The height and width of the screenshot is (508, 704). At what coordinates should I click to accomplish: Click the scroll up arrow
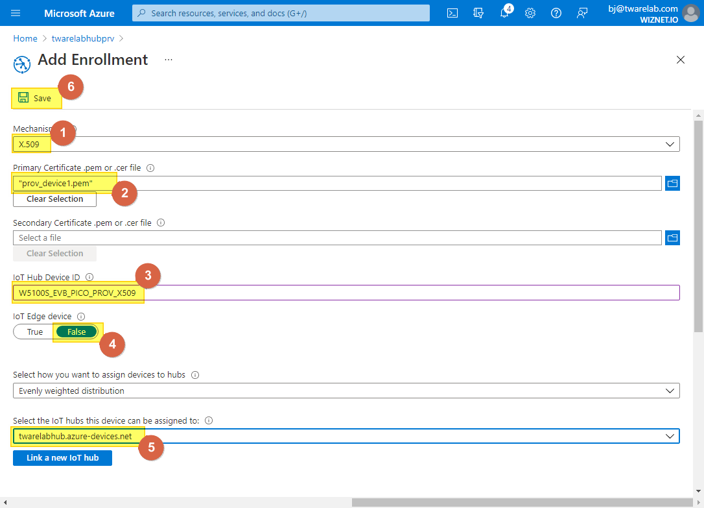(698, 115)
